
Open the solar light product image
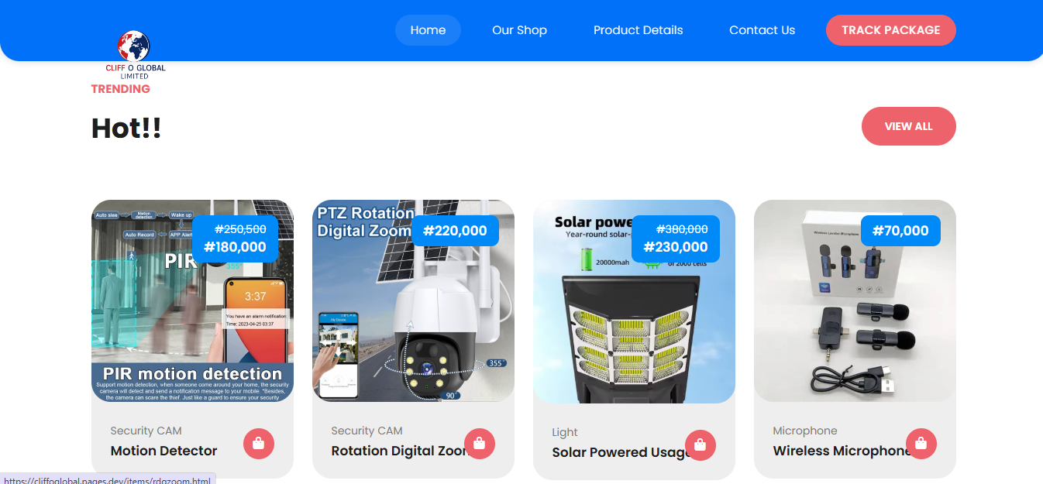[x=634, y=301]
